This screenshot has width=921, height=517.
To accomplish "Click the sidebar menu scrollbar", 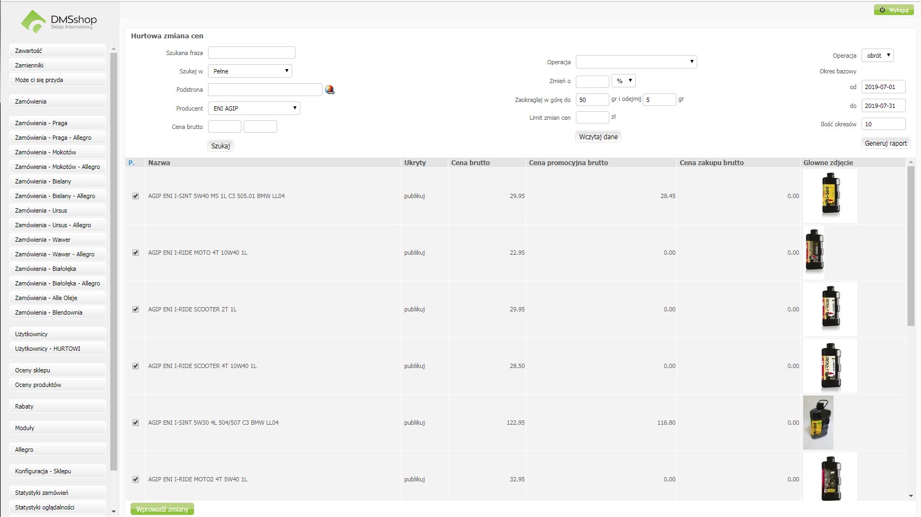I will 113,262.
